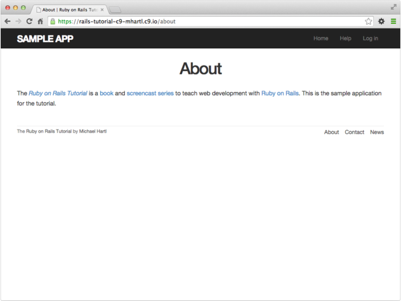Click the SAMPLE APP logo
The width and height of the screenshot is (401, 301).
click(45, 39)
